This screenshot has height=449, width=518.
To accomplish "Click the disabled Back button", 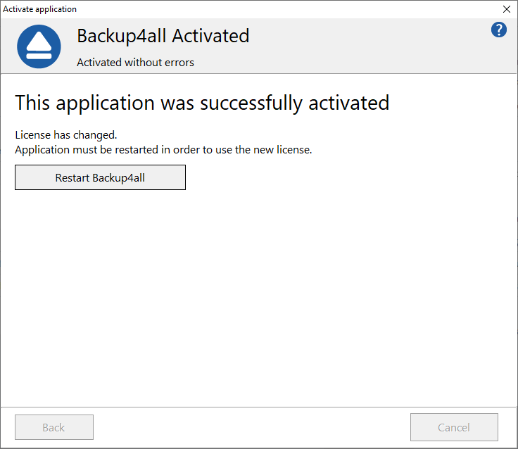I will [x=54, y=427].
